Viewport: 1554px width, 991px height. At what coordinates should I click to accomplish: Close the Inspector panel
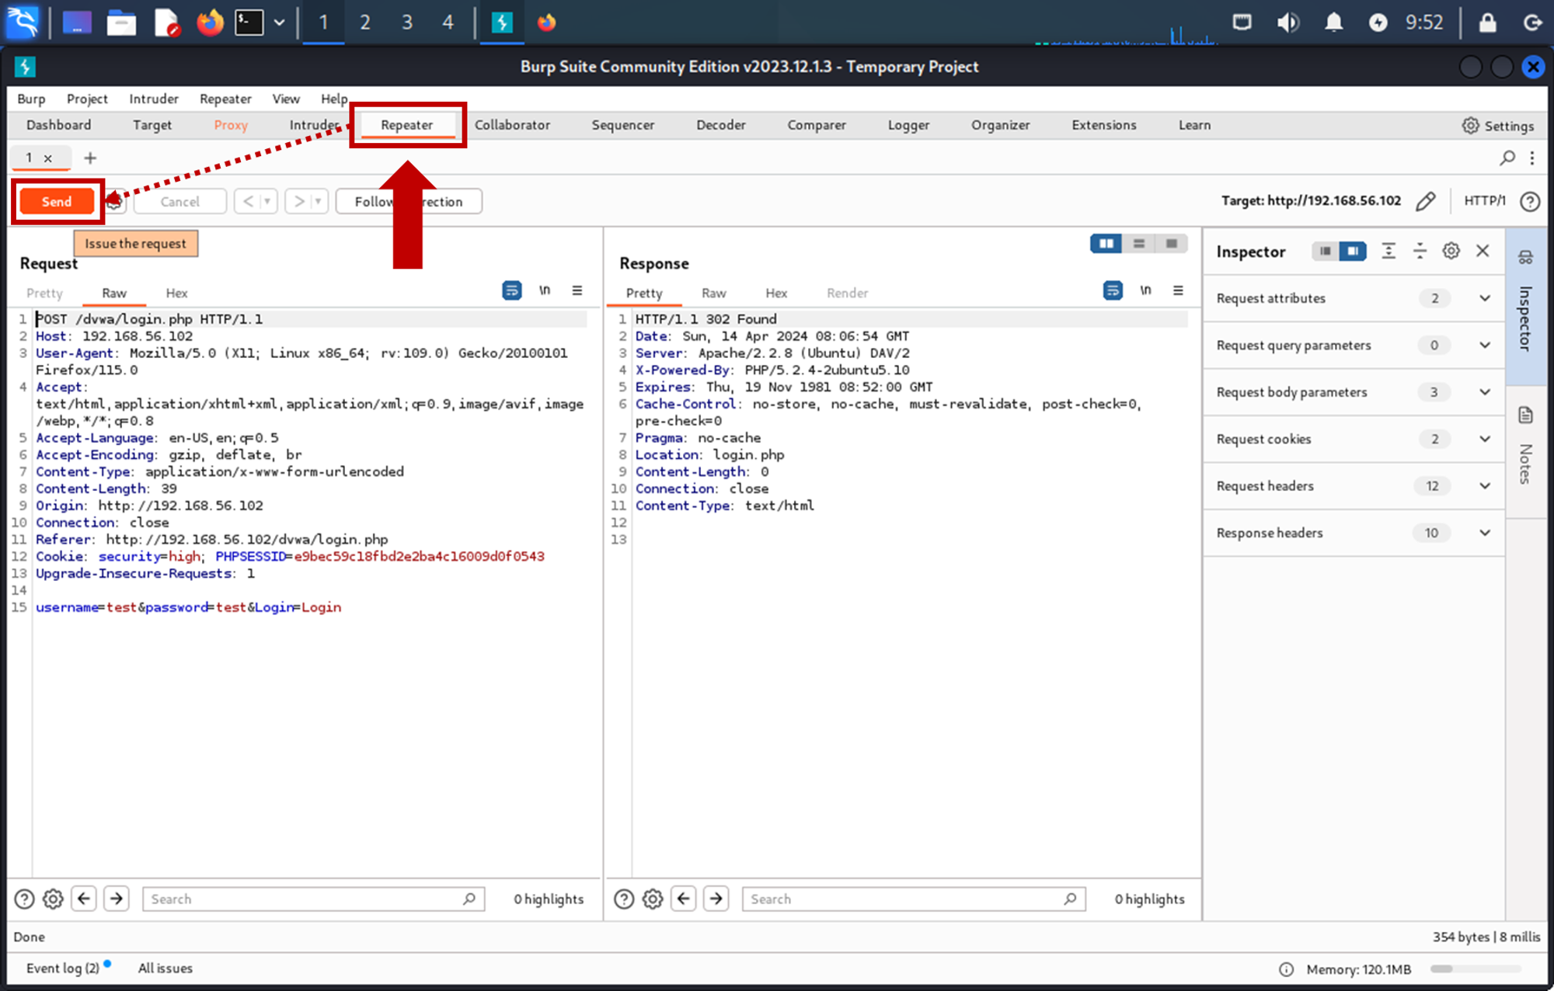click(1483, 251)
